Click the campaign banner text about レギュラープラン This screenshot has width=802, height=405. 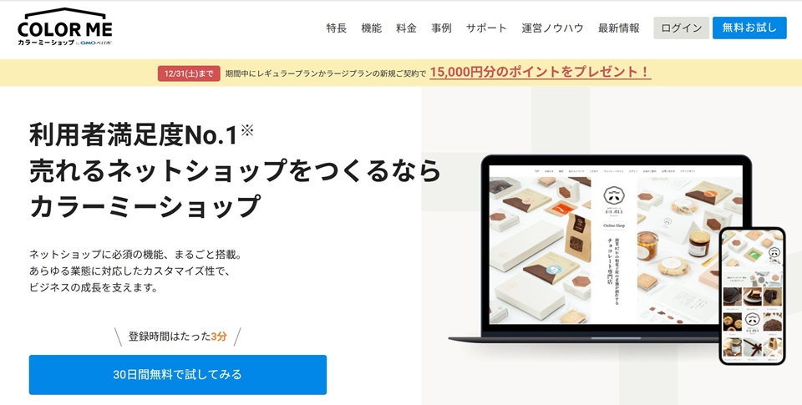click(x=325, y=73)
